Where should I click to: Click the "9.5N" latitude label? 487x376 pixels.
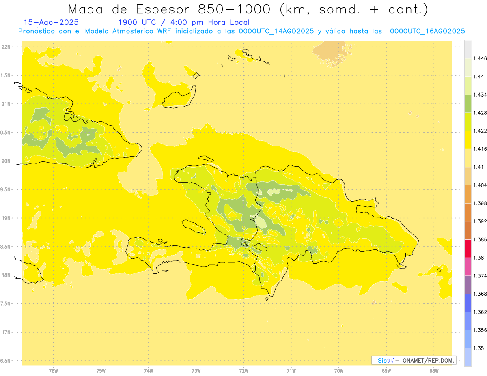click(x=6, y=189)
